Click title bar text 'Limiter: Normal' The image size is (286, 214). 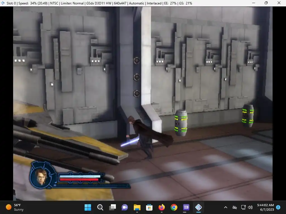(x=72, y=3)
